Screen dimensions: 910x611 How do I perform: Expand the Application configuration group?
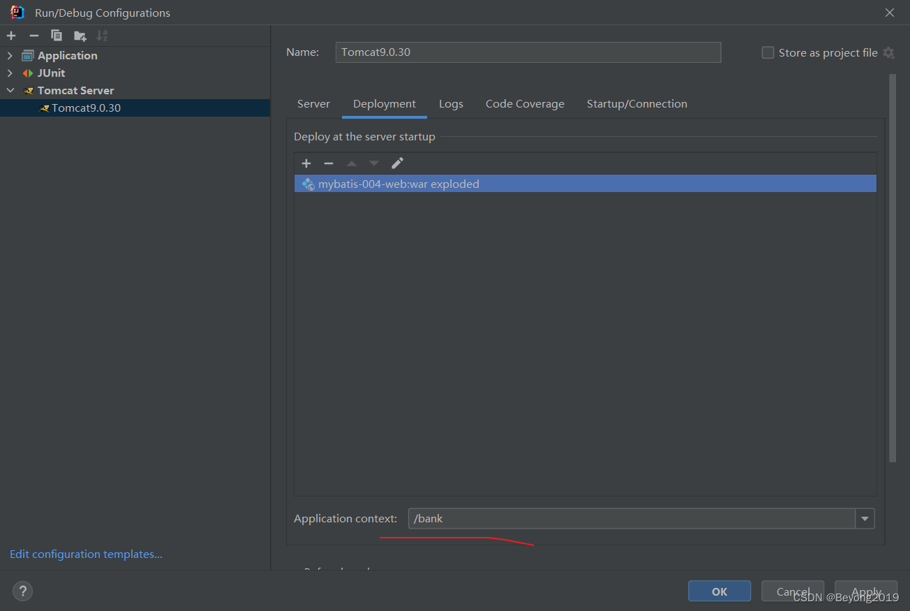[10, 56]
